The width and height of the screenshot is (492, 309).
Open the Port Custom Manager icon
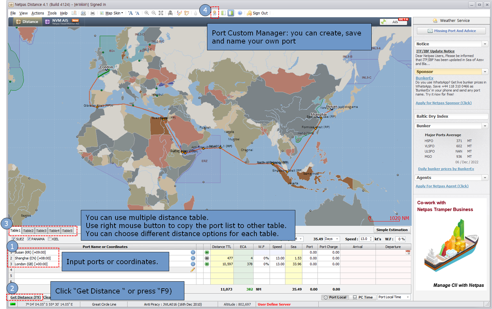pos(214,13)
